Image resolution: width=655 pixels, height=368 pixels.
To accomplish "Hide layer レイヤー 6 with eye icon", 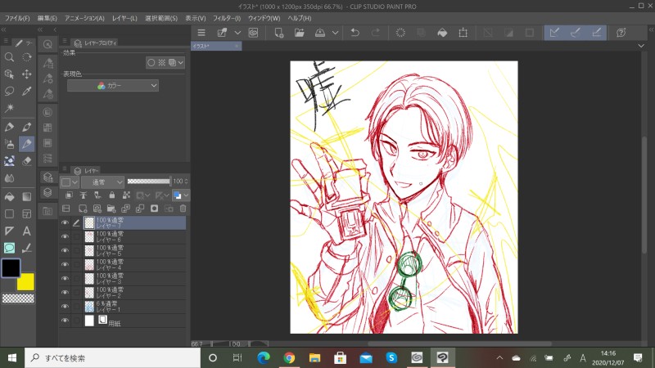I will pos(65,236).
